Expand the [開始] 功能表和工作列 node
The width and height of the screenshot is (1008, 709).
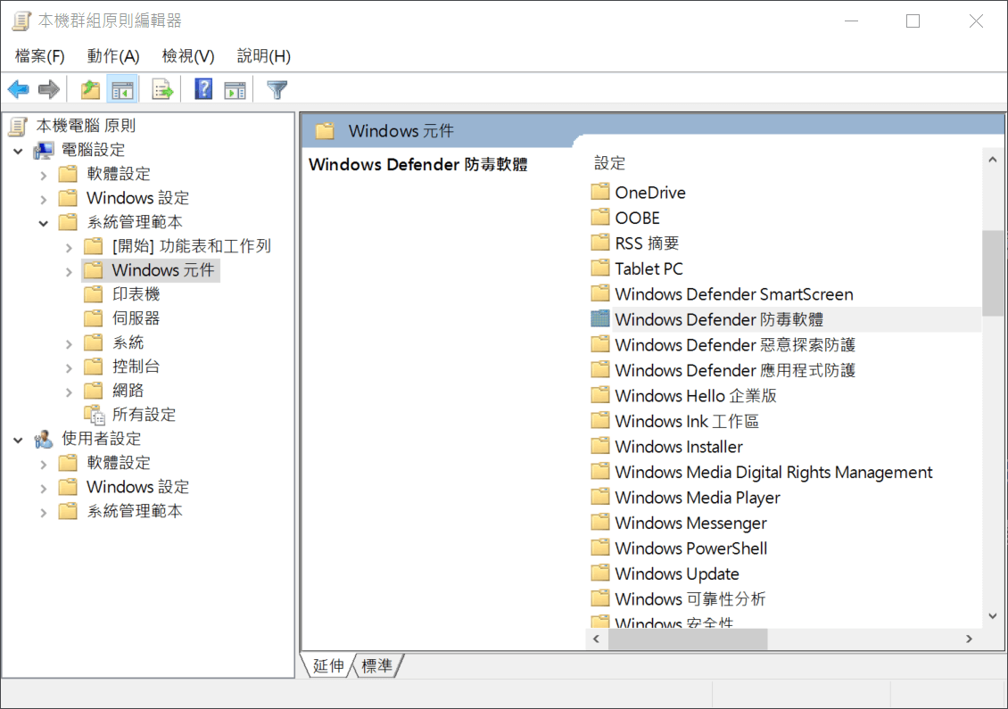[69, 247]
